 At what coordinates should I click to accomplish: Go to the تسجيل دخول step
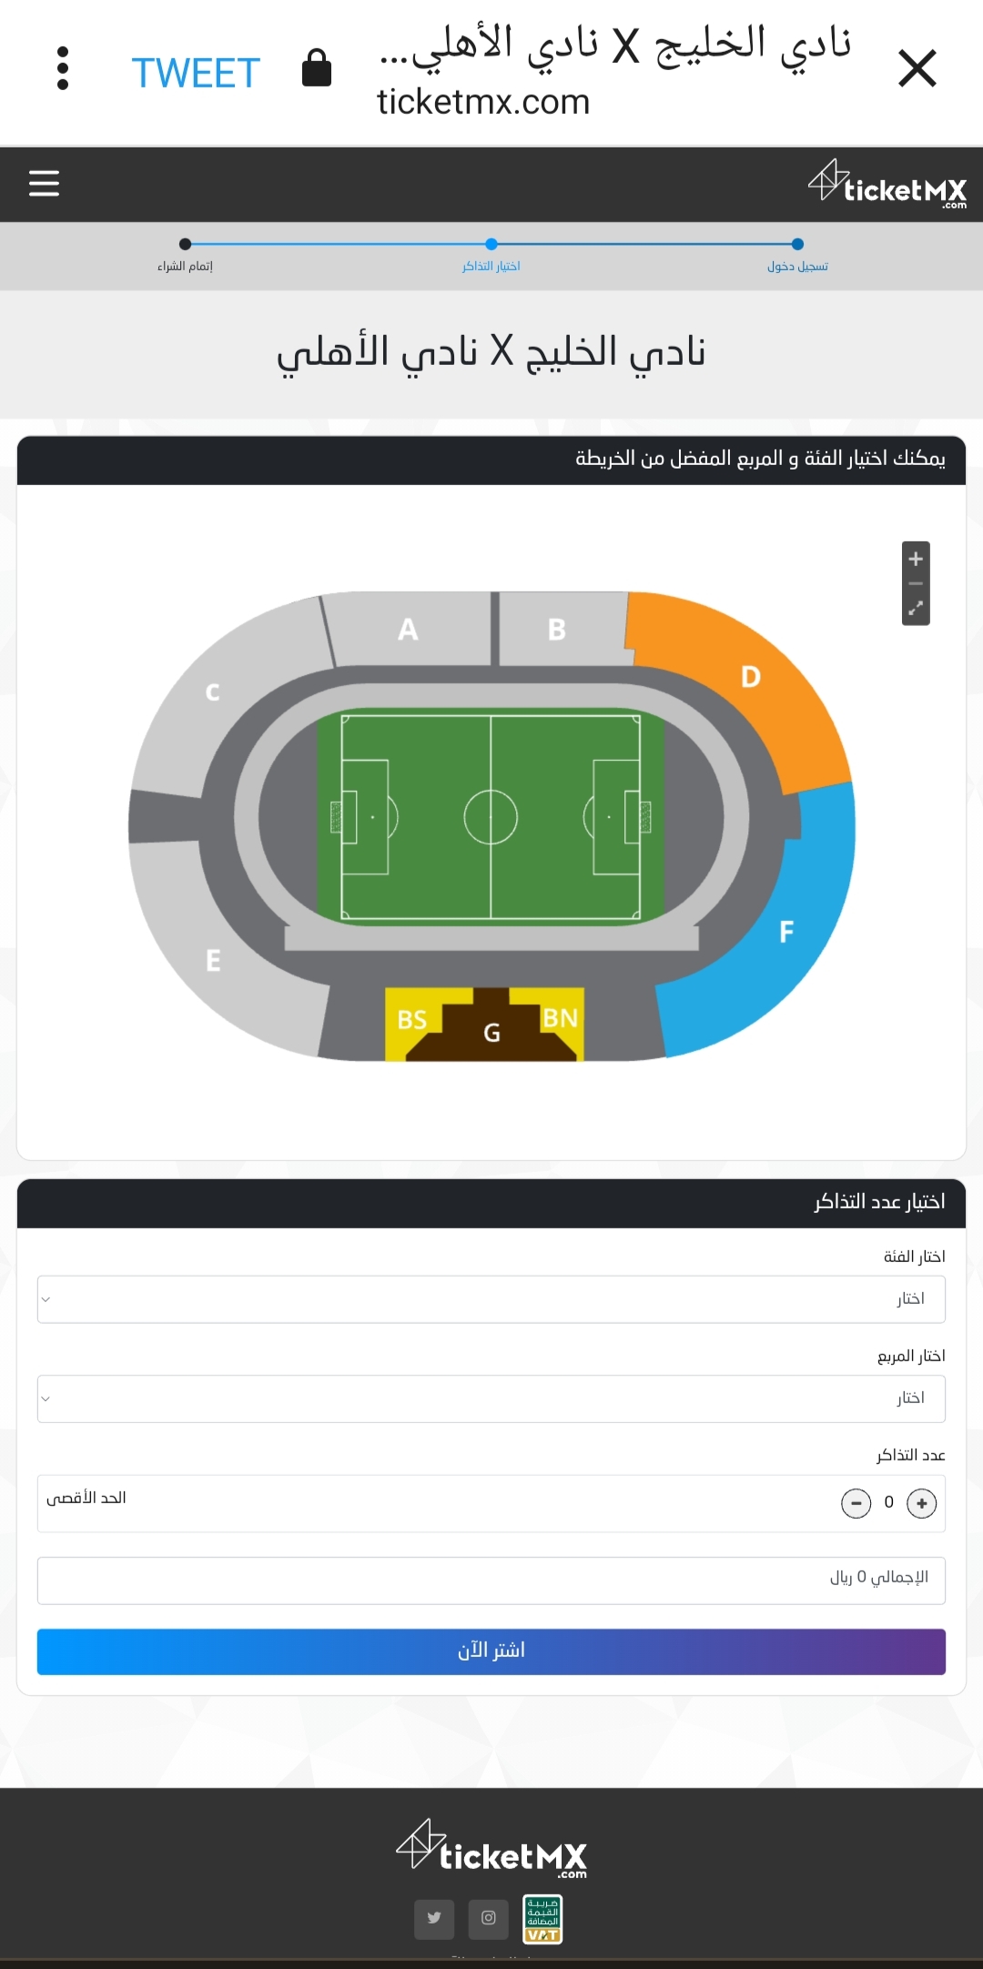pyautogui.click(x=797, y=266)
